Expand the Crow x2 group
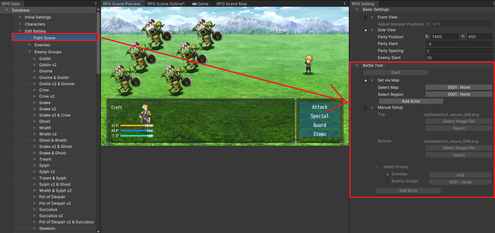This screenshot has height=233, width=495. click(x=35, y=96)
